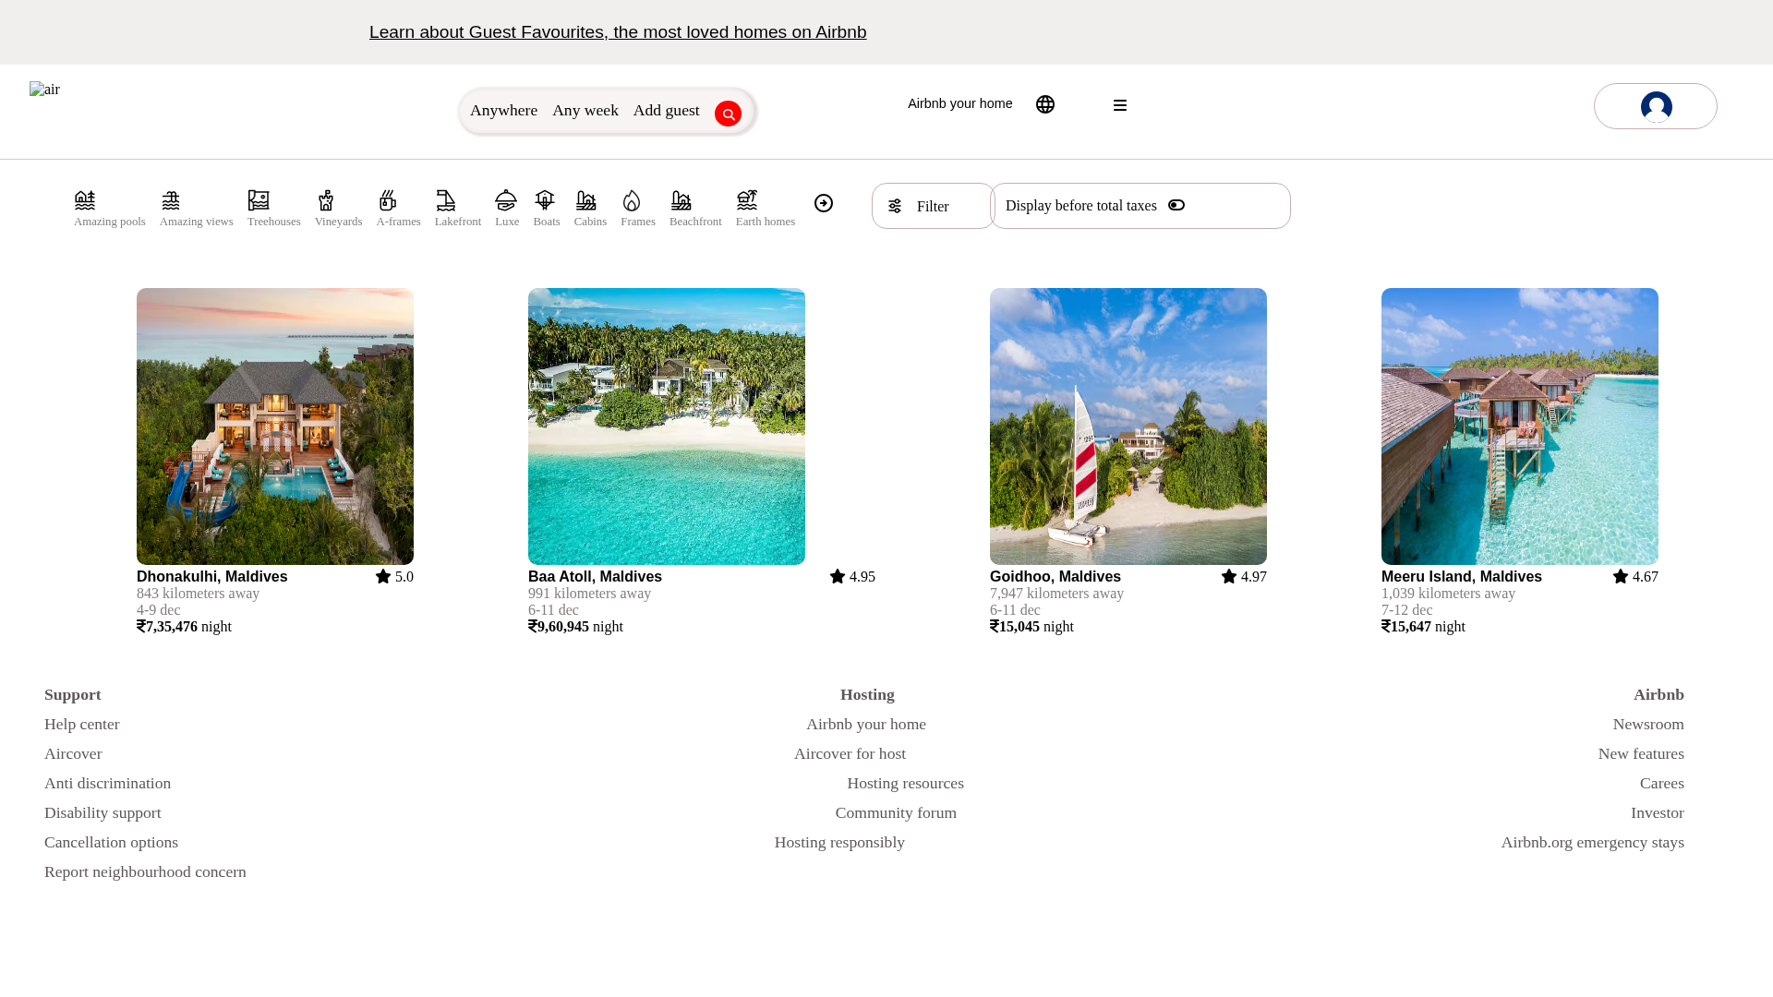Select the Any week search option
This screenshot has height=997, width=1773.
[585, 110]
